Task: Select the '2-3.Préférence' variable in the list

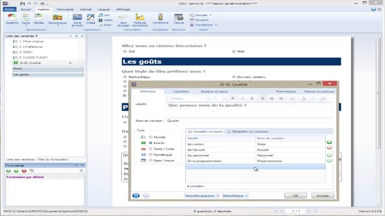Action: [x=31, y=47]
